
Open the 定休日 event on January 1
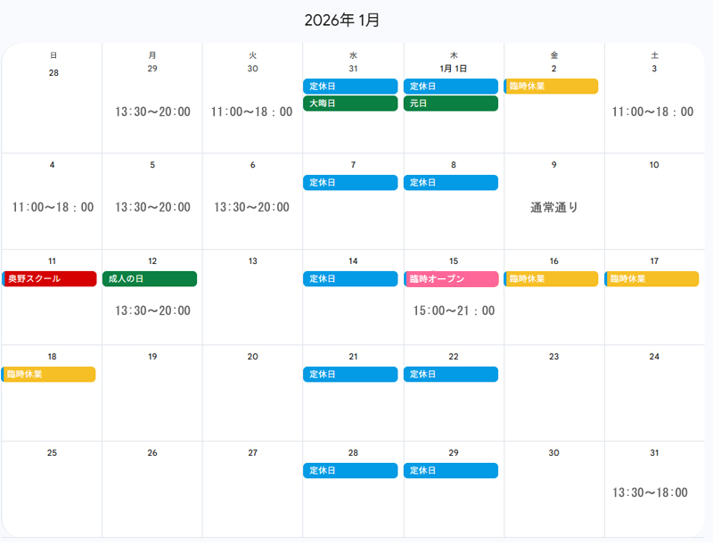[x=450, y=87]
